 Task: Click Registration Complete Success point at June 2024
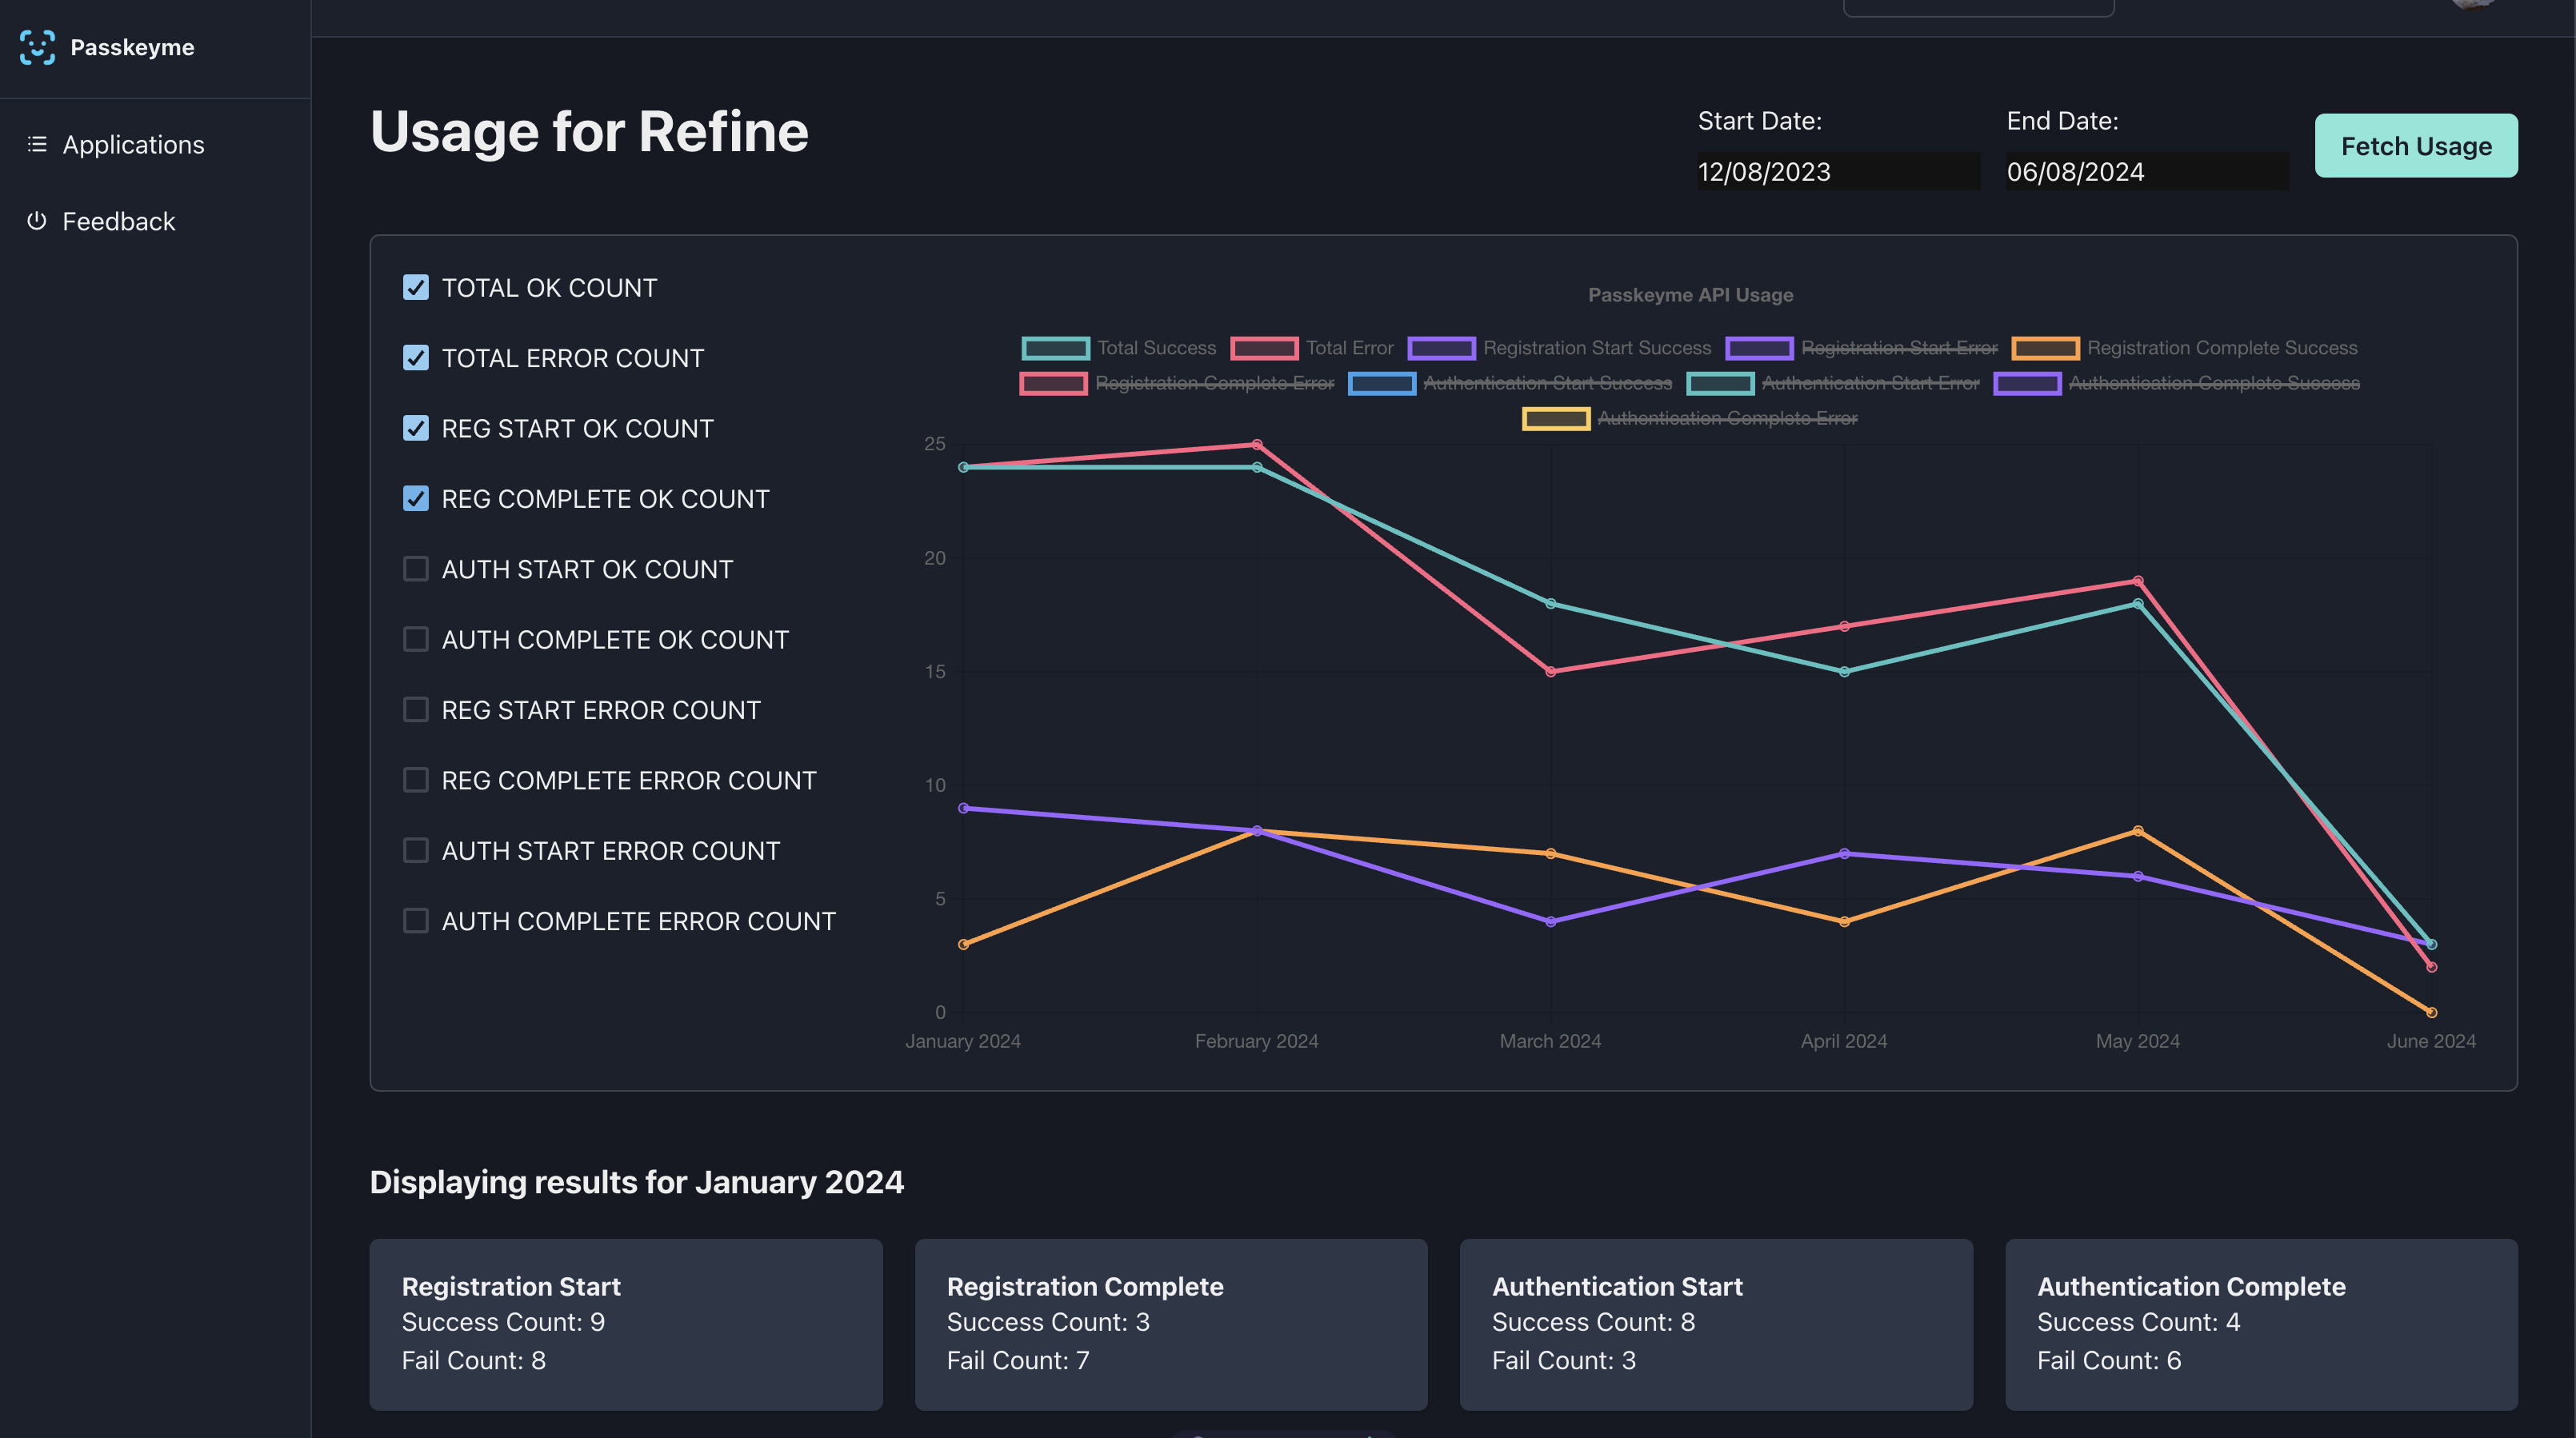(x=2432, y=1012)
